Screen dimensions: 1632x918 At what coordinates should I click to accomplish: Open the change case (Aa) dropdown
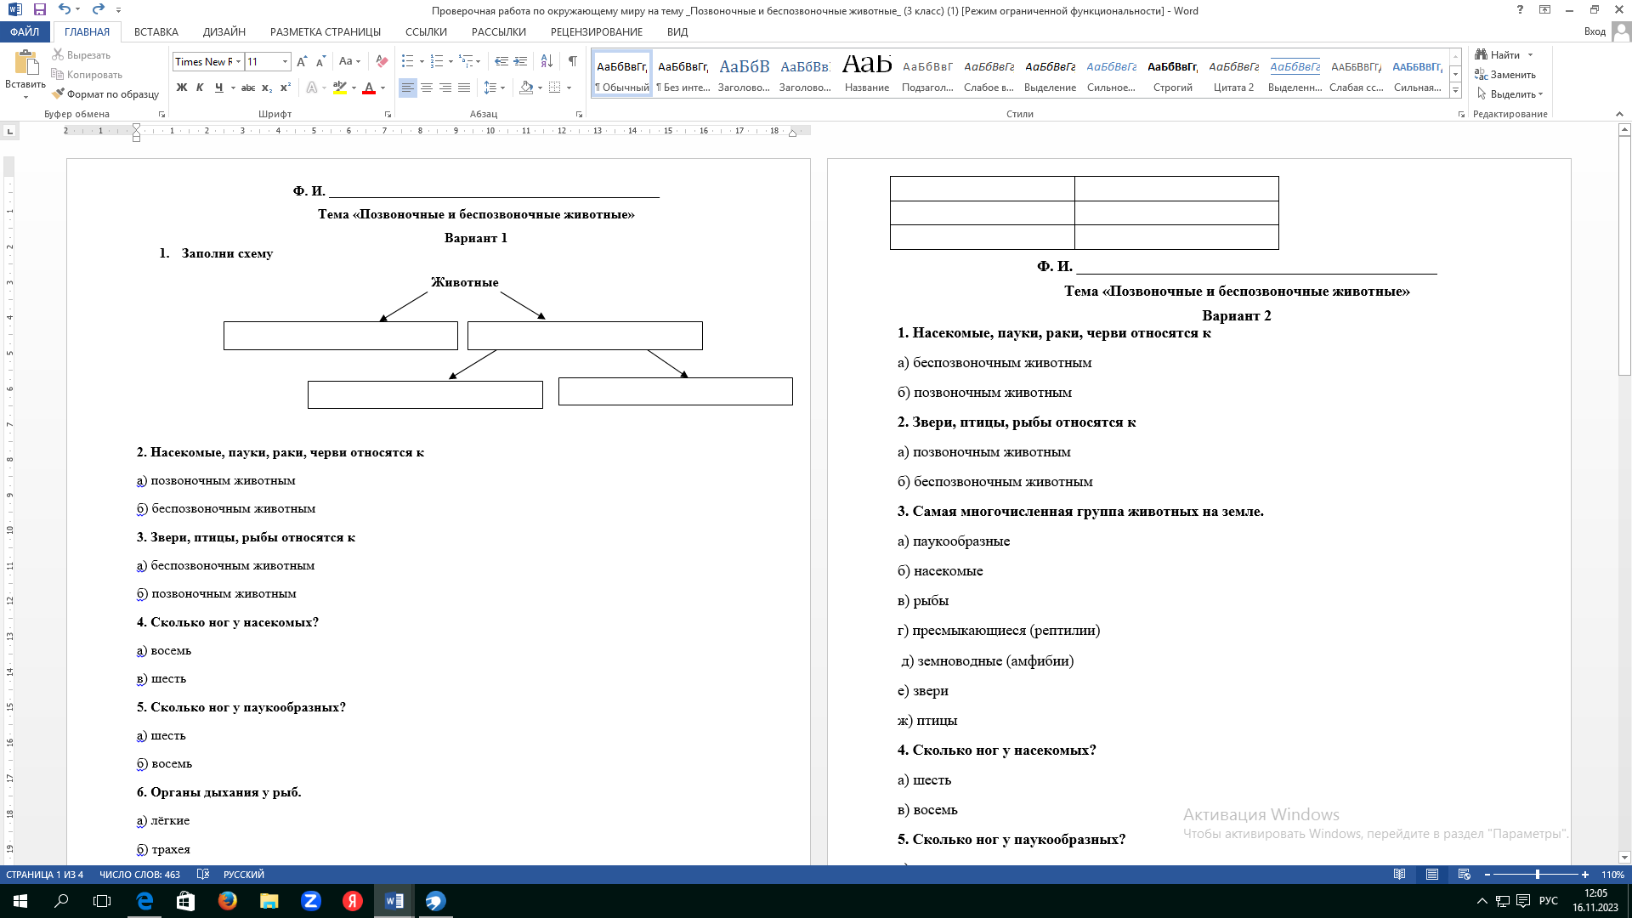pos(349,61)
